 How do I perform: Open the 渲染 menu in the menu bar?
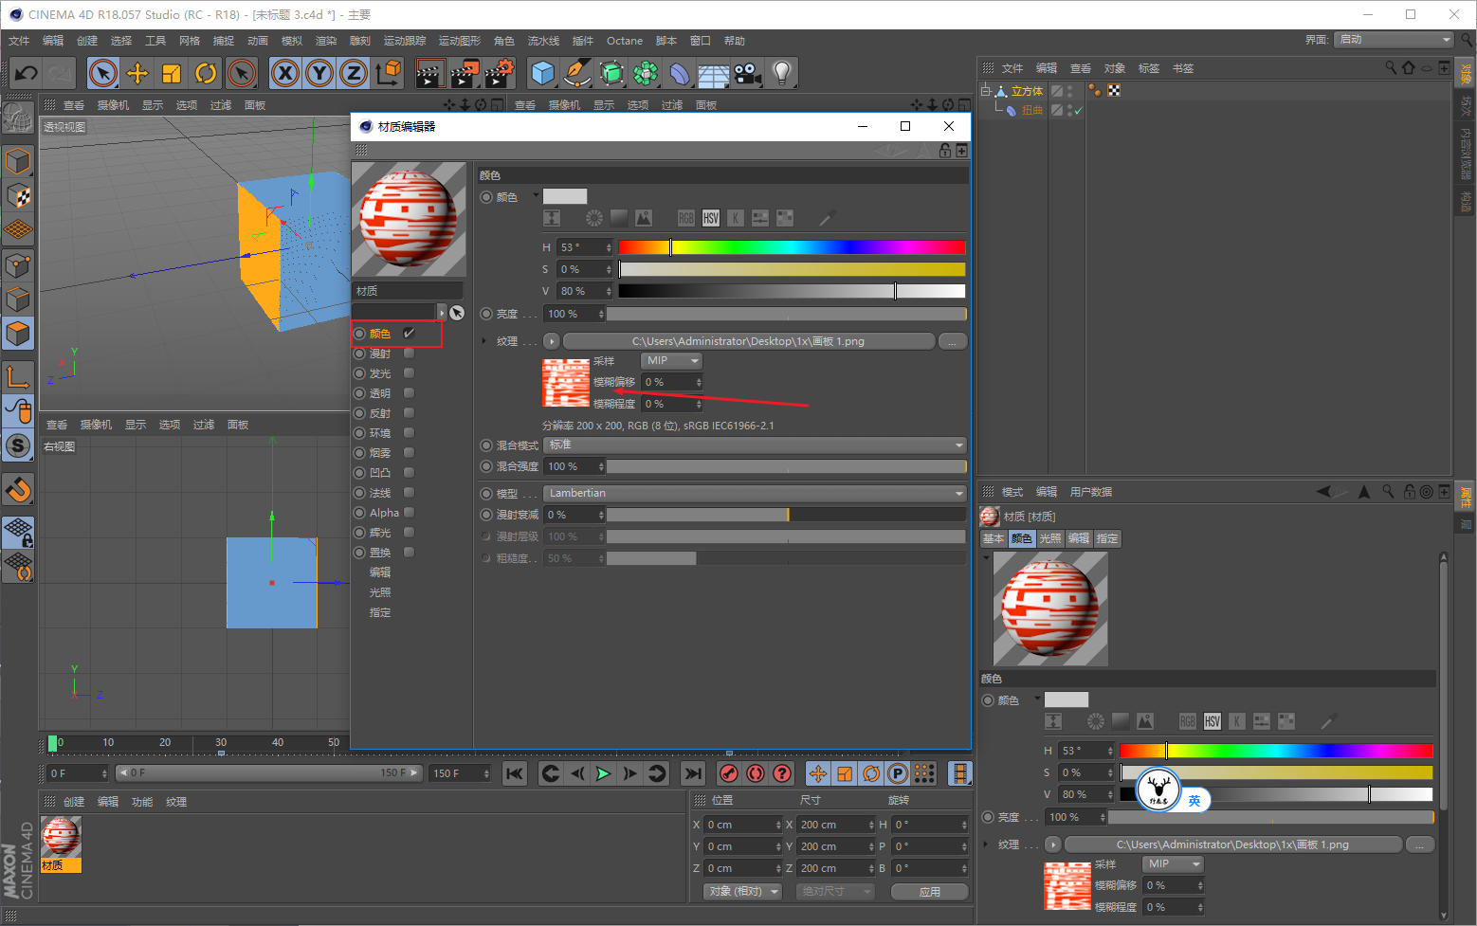(326, 41)
